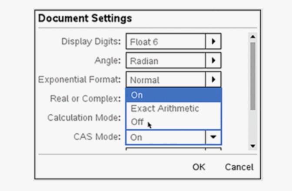Open the Normal value field
292x191 pixels.
pos(166,79)
